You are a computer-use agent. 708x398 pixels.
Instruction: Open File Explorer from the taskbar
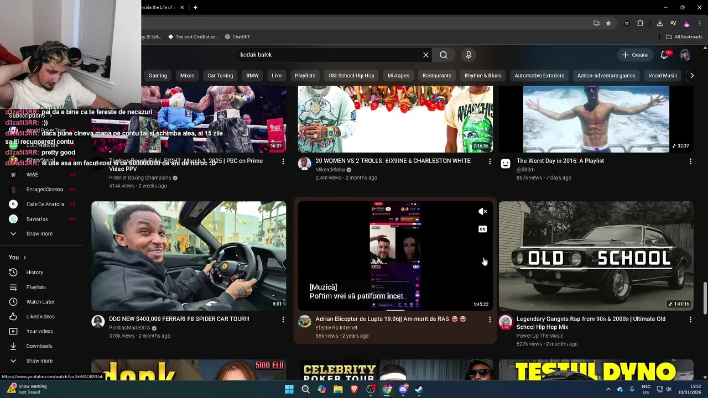(338, 389)
